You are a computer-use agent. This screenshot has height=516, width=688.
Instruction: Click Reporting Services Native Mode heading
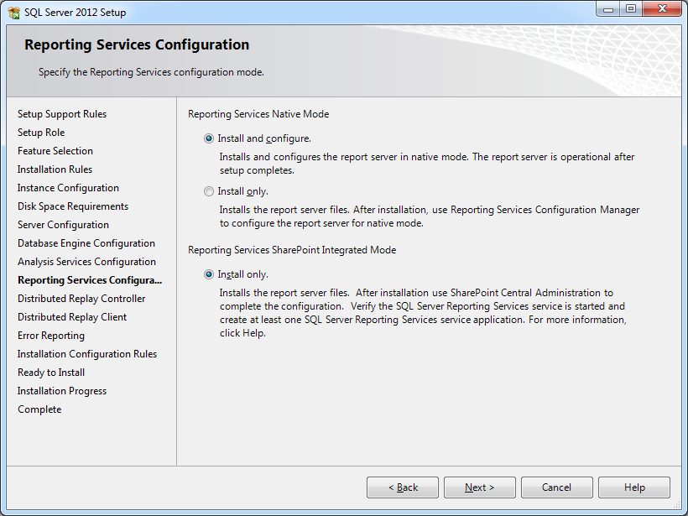(x=258, y=114)
